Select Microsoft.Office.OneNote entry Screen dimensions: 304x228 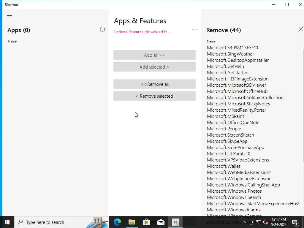click(x=233, y=122)
